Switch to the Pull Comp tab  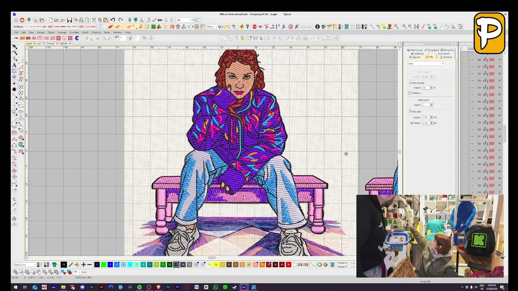pos(414,50)
